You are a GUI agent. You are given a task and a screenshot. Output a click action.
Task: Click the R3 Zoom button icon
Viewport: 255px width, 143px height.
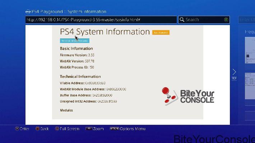89,129
